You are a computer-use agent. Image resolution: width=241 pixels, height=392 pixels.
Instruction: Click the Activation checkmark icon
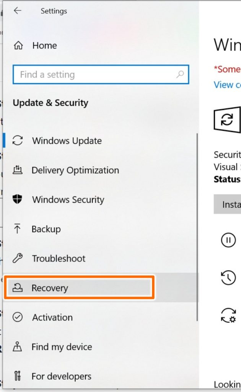[x=18, y=317]
